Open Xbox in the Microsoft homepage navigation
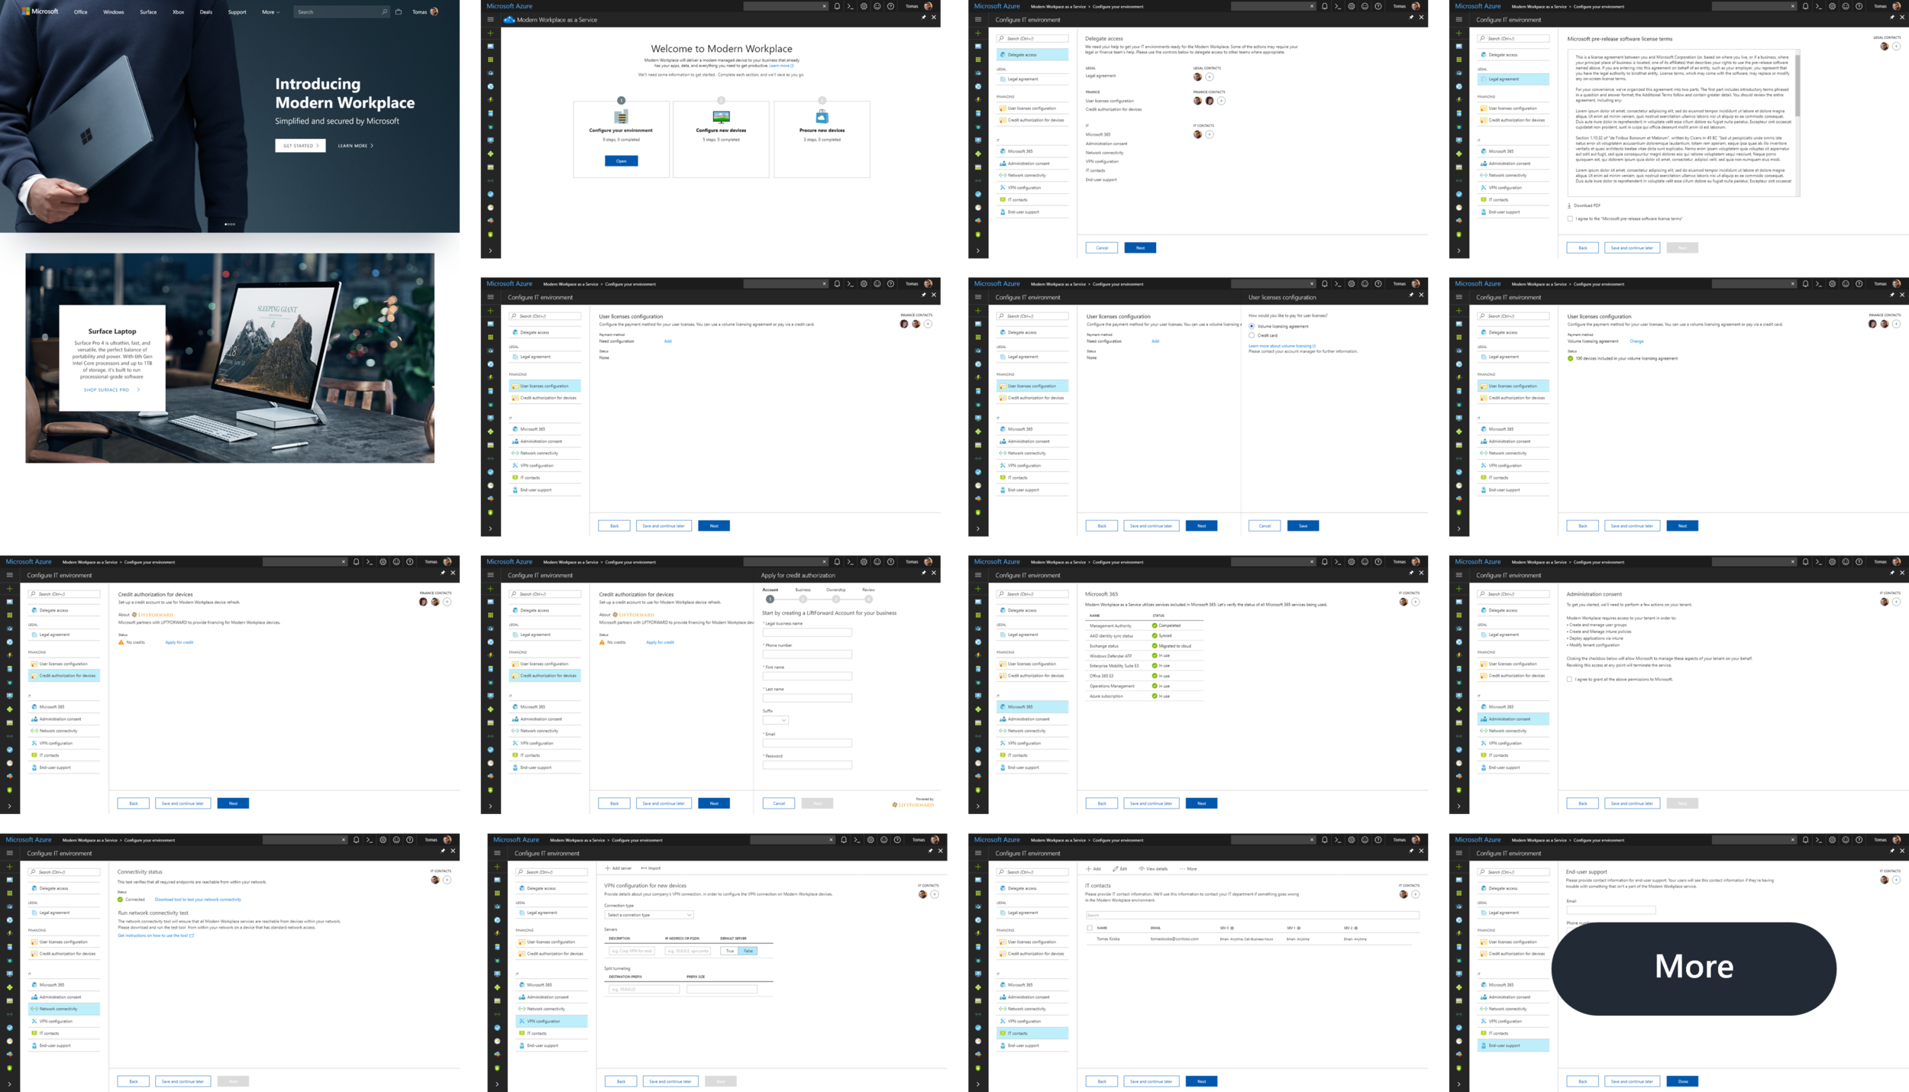Image resolution: width=1909 pixels, height=1092 pixels. (x=179, y=12)
